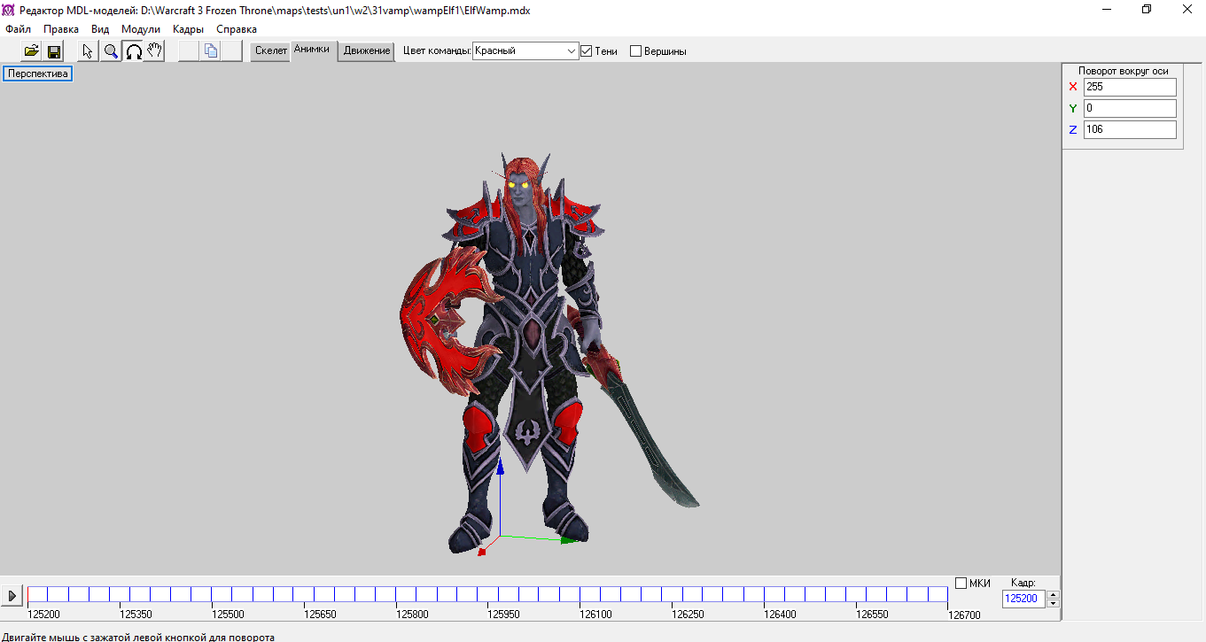Toggle the Тени shadows checkbox
Image resolution: width=1206 pixels, height=642 pixels.
coord(586,51)
